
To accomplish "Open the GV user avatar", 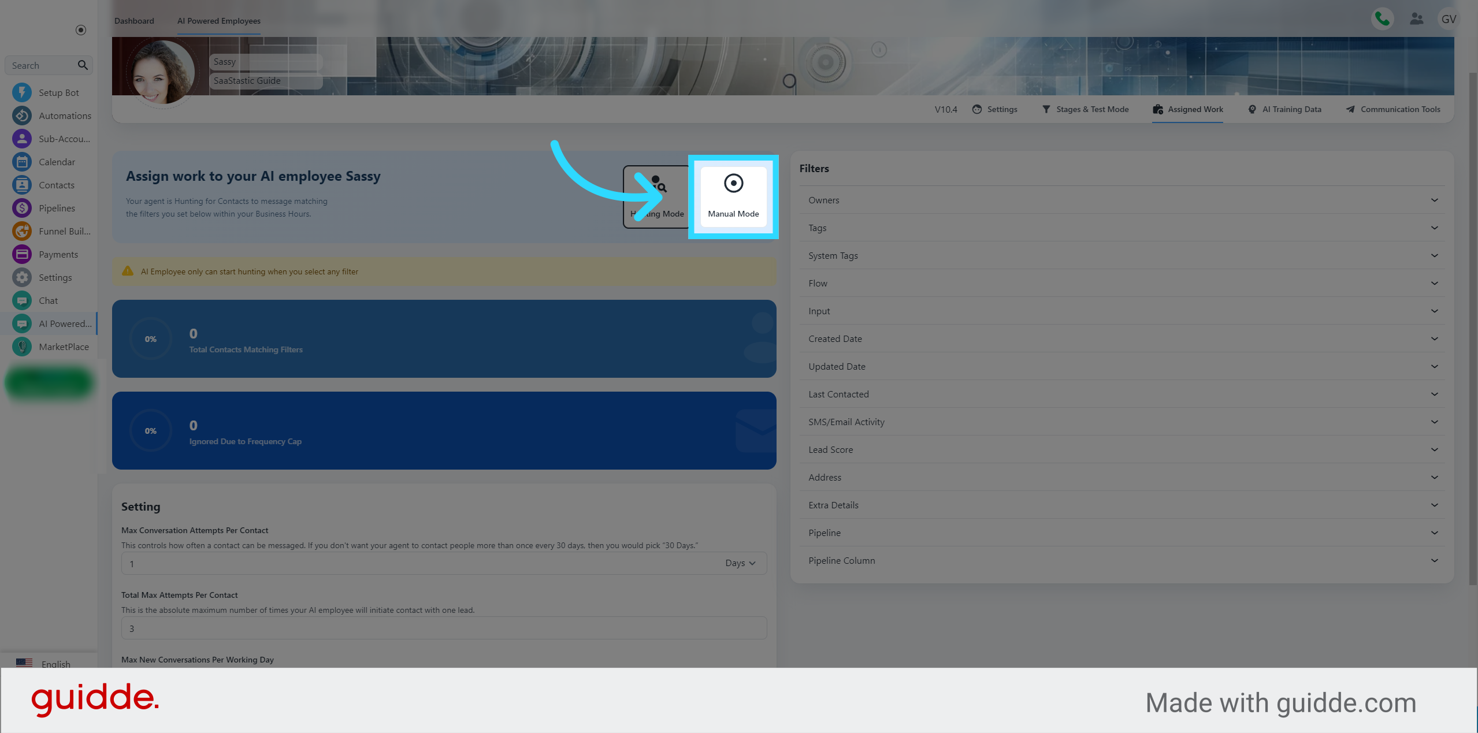I will pyautogui.click(x=1449, y=19).
